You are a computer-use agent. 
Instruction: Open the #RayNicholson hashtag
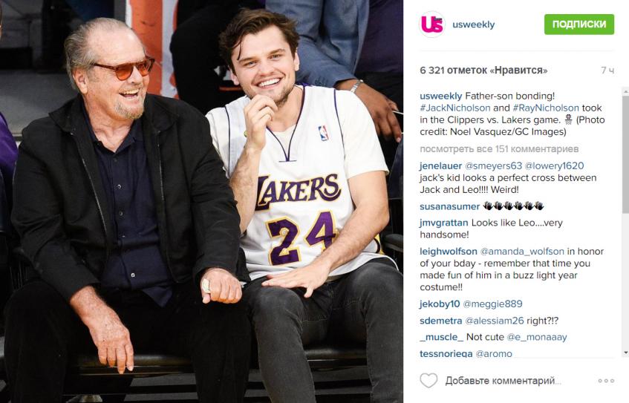point(546,108)
